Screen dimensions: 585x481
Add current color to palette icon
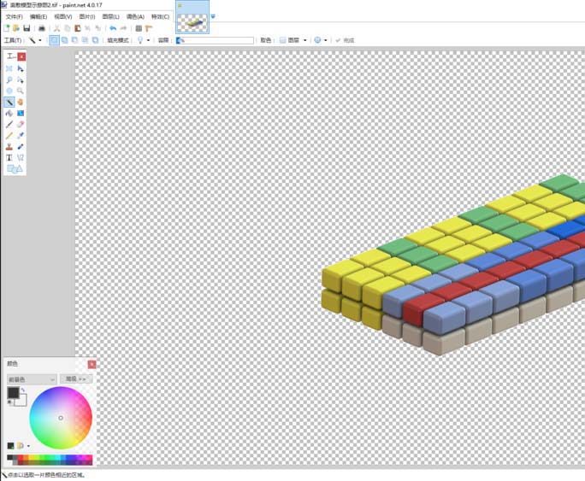click(x=10, y=446)
